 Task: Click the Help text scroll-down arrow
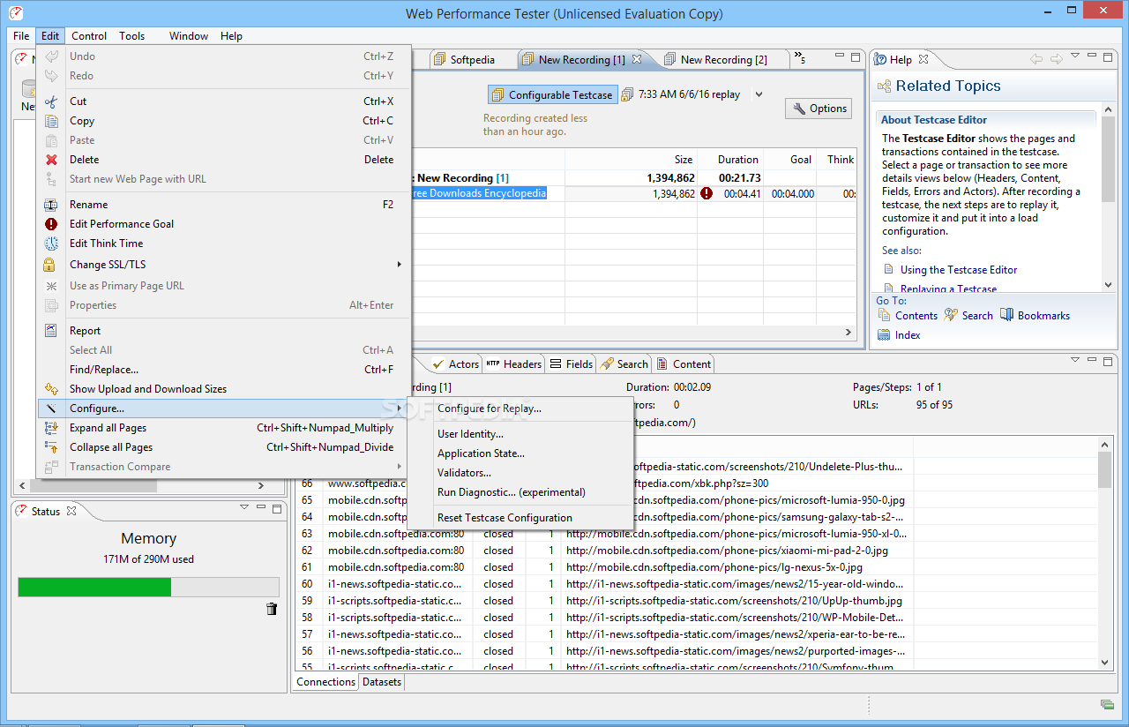coord(1109,285)
